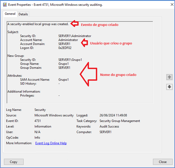Screen dimensions: 175x168
Task: Click the Event ID value 4731
Action: click(37, 121)
